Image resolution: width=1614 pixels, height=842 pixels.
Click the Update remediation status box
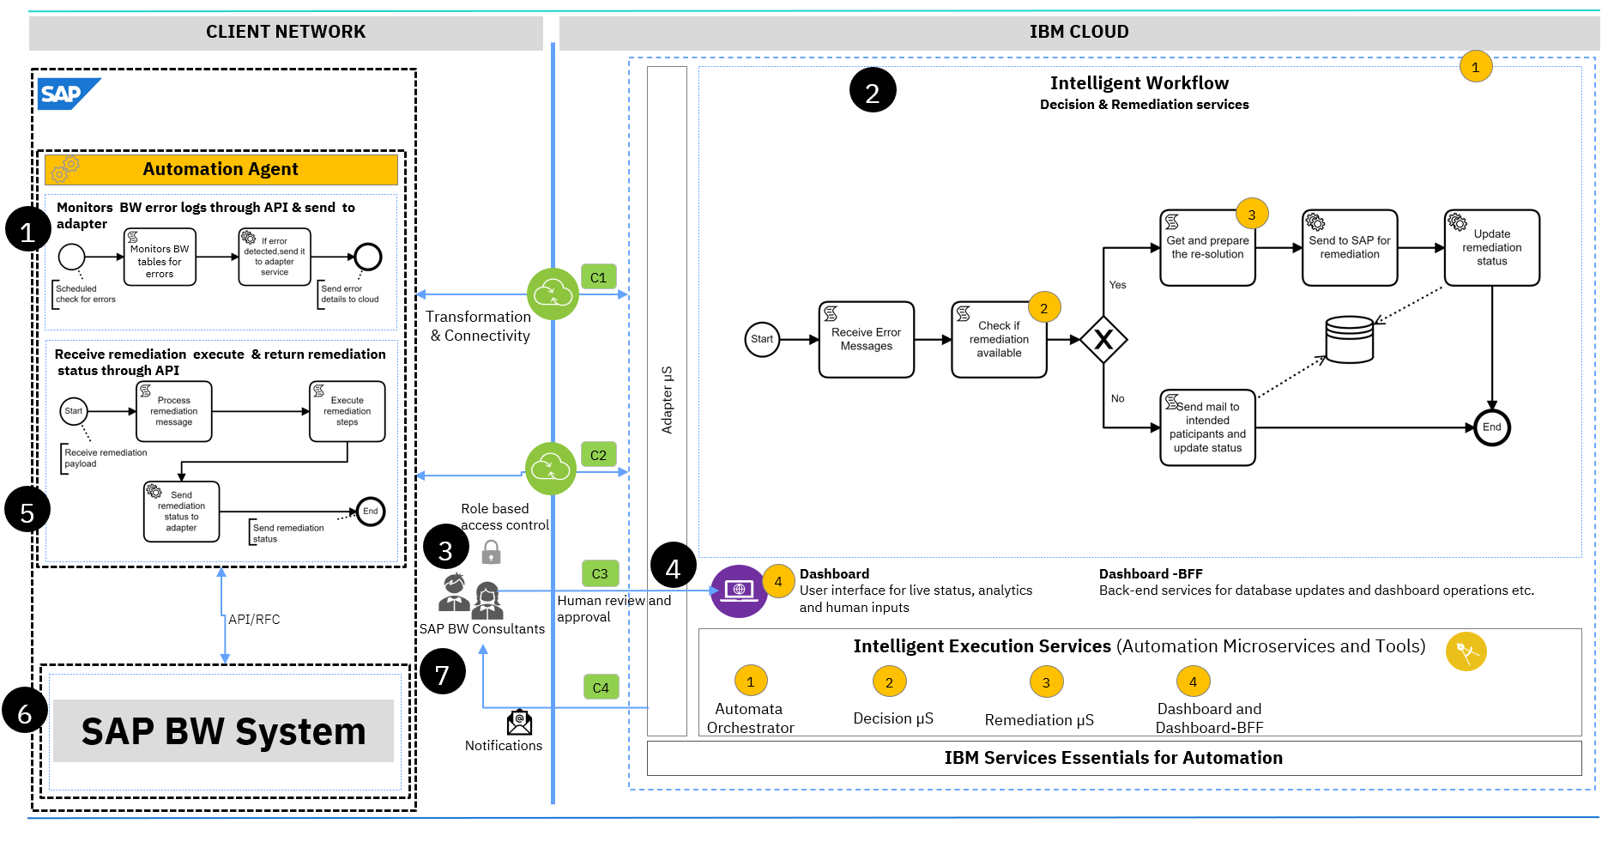pyautogui.click(x=1491, y=248)
